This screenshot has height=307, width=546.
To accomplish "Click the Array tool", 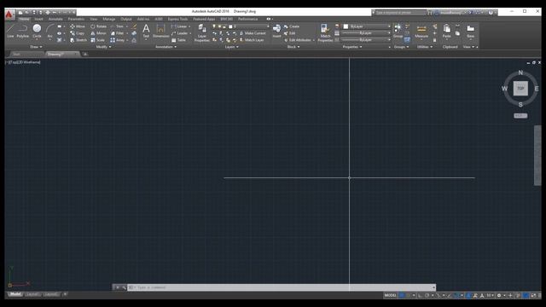I will coord(118,40).
